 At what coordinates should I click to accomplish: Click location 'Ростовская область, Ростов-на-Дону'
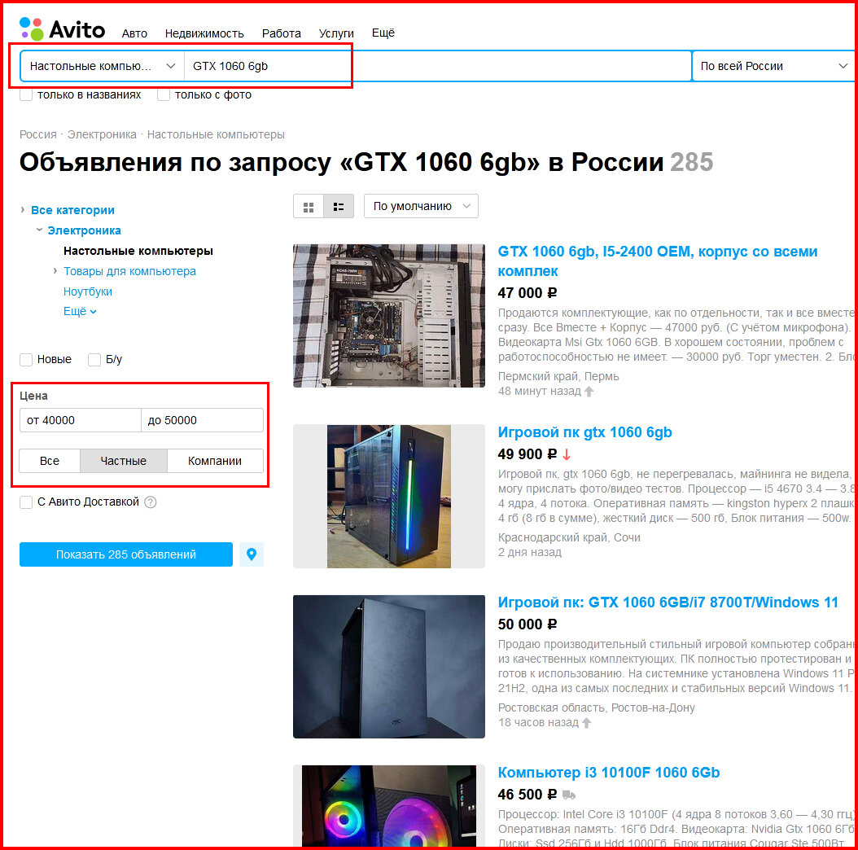(x=597, y=708)
